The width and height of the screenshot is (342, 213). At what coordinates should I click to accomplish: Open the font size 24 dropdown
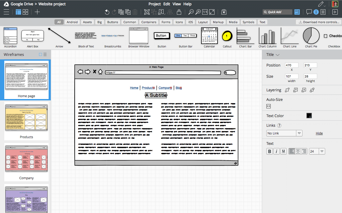click(x=322, y=151)
